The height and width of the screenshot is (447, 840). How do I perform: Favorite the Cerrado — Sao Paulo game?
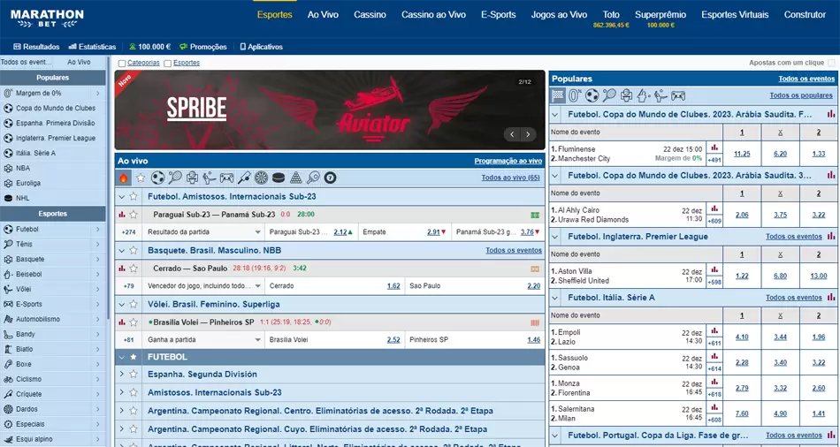click(134, 269)
